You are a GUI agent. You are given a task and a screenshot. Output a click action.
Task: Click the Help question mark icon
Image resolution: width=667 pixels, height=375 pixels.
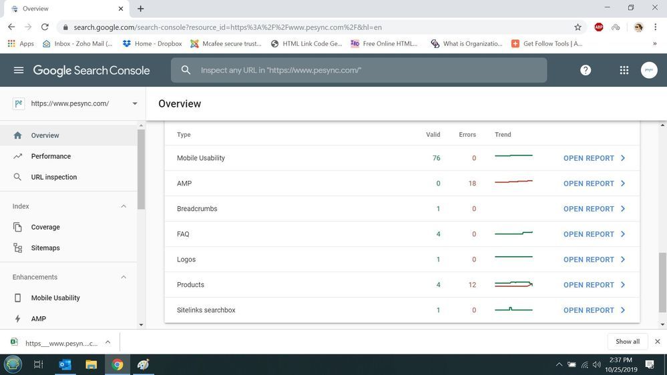coord(586,71)
